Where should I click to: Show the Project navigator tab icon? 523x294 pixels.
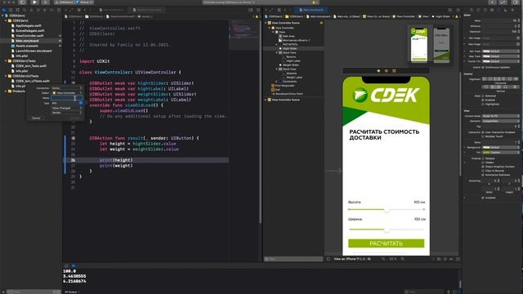point(3,10)
